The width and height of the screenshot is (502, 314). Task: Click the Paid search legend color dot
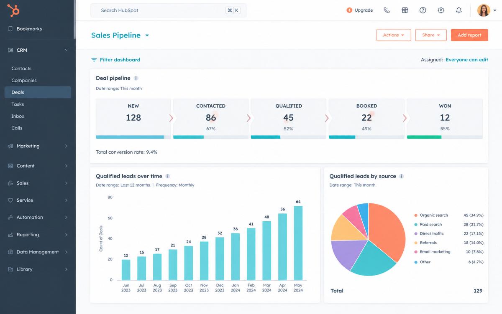[x=416, y=225]
